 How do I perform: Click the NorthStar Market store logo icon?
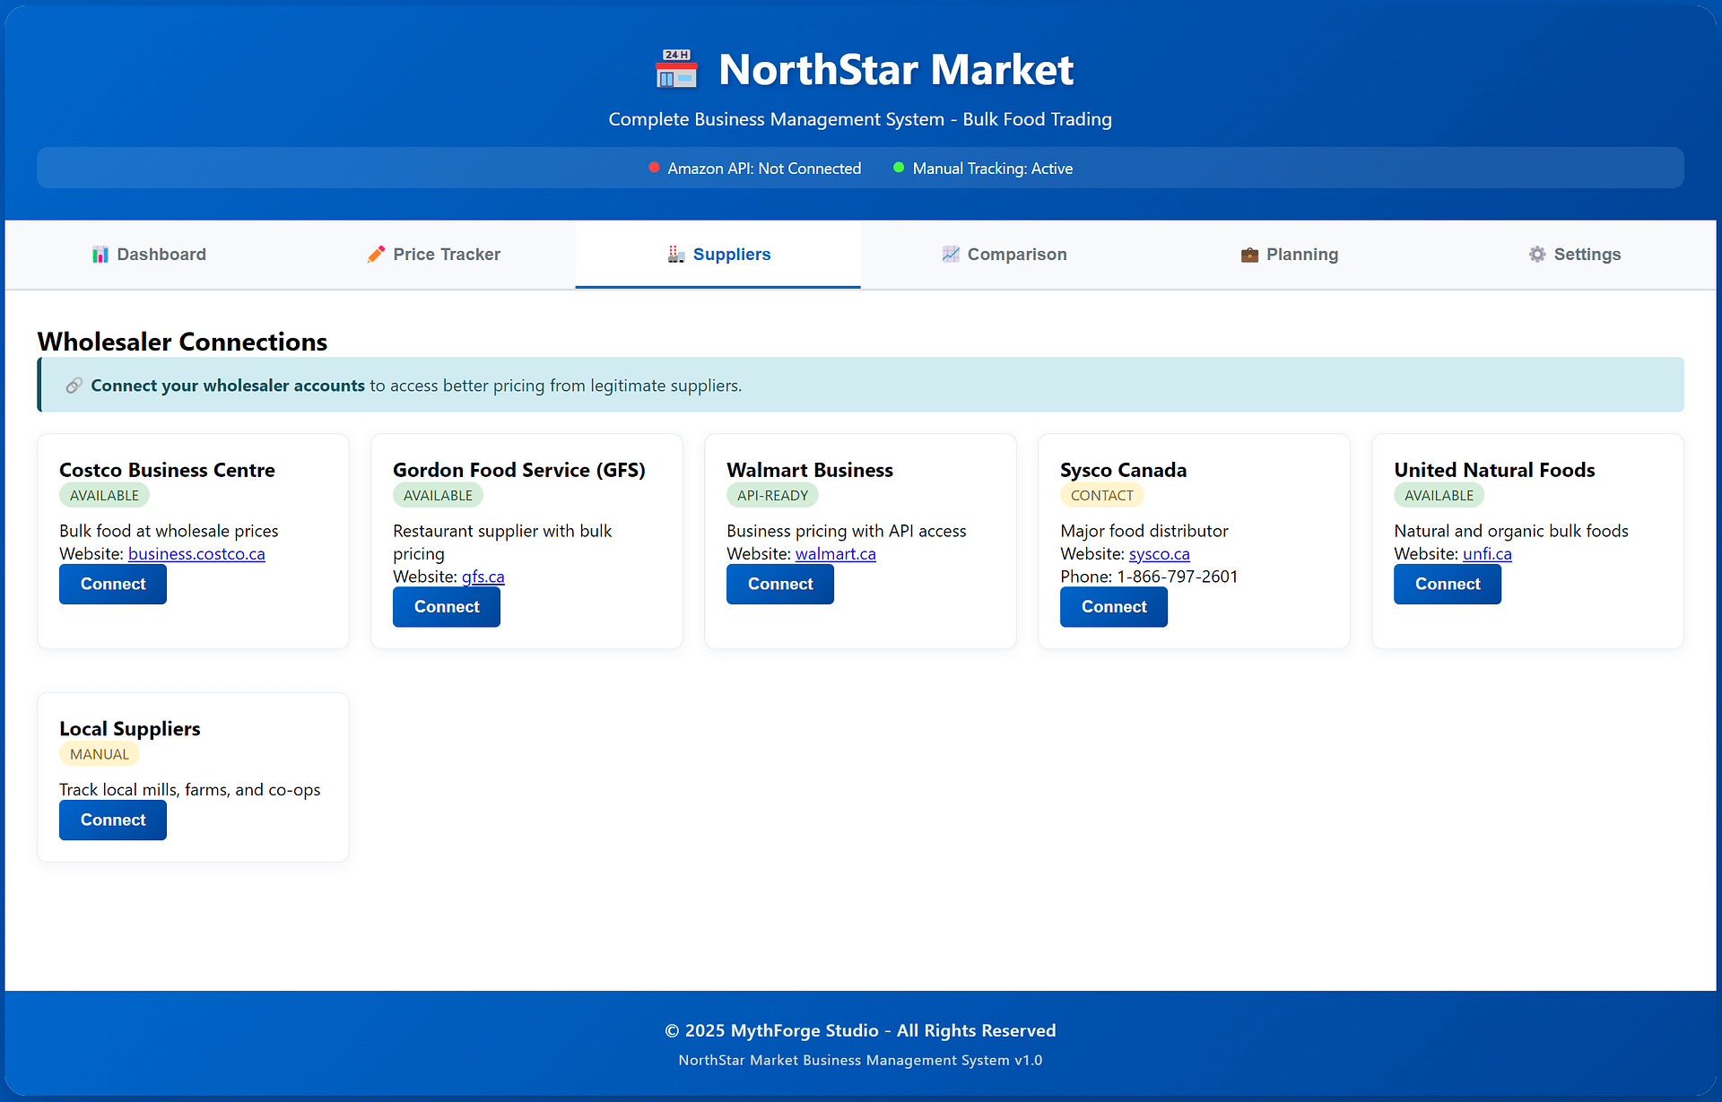676,69
